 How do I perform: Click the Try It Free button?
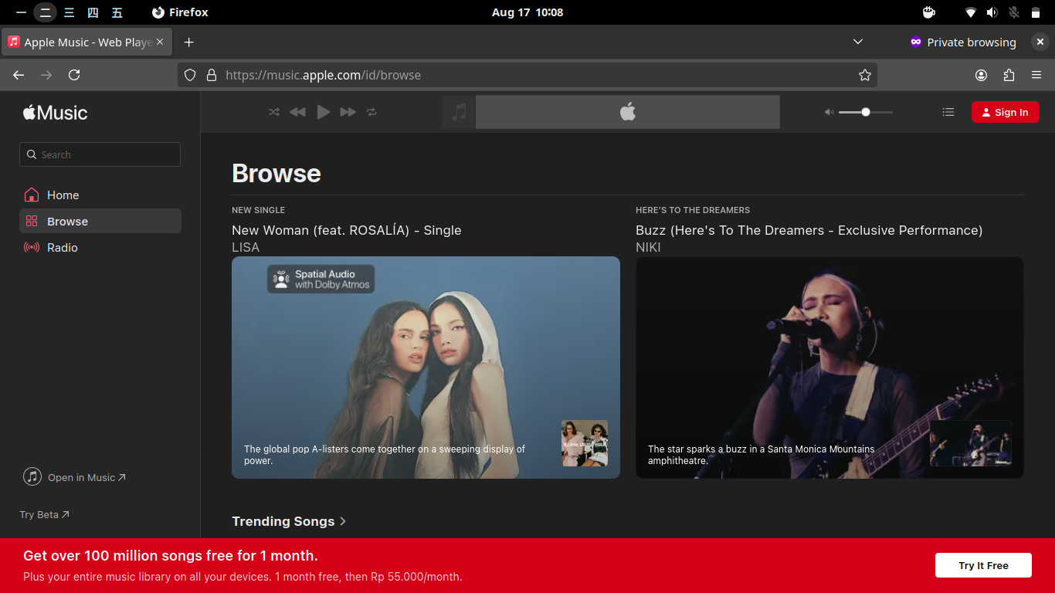pyautogui.click(x=983, y=565)
